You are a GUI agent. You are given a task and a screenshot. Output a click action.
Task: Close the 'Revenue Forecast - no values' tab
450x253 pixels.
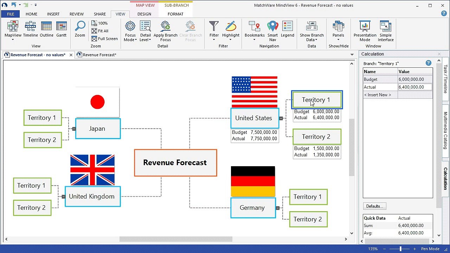point(71,55)
